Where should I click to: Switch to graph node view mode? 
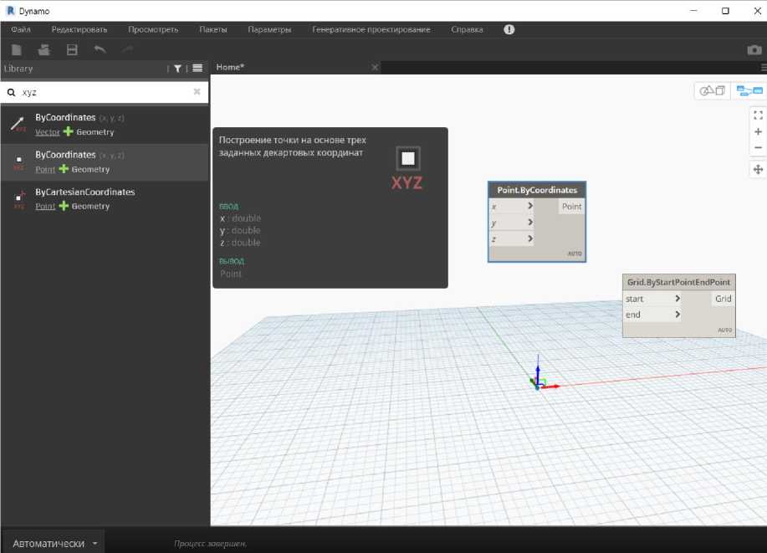coord(749,90)
